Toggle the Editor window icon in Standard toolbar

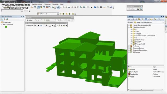point(35,7)
